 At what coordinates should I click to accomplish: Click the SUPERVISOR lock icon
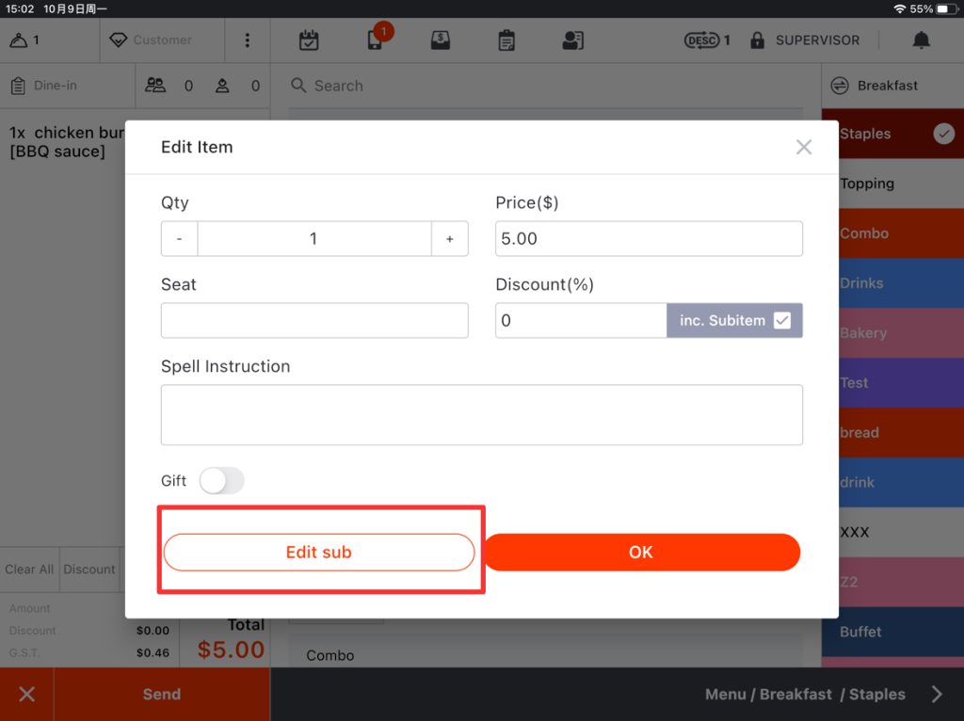(x=757, y=40)
